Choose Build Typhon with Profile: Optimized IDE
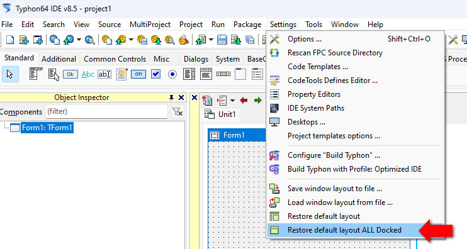The image size is (467, 249). 356,169
